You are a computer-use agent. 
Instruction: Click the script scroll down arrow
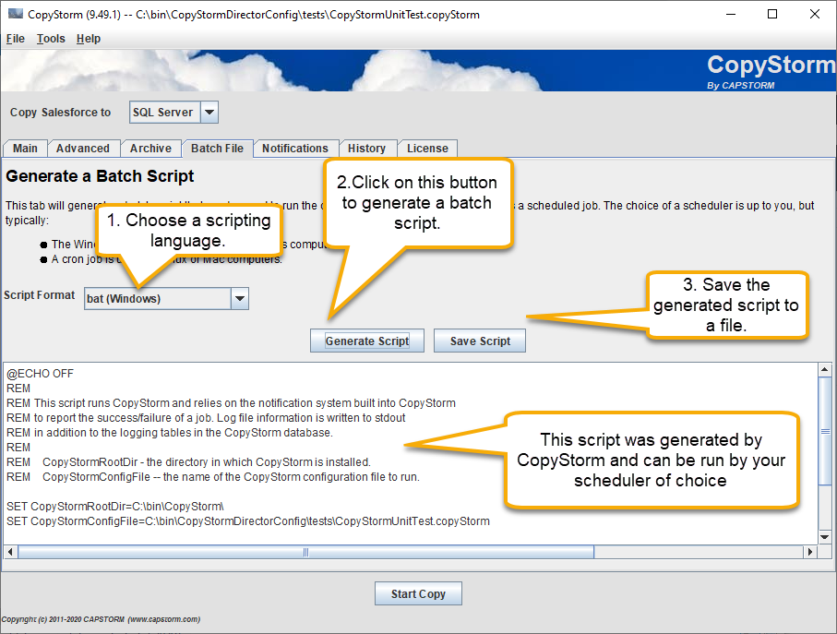click(x=825, y=537)
